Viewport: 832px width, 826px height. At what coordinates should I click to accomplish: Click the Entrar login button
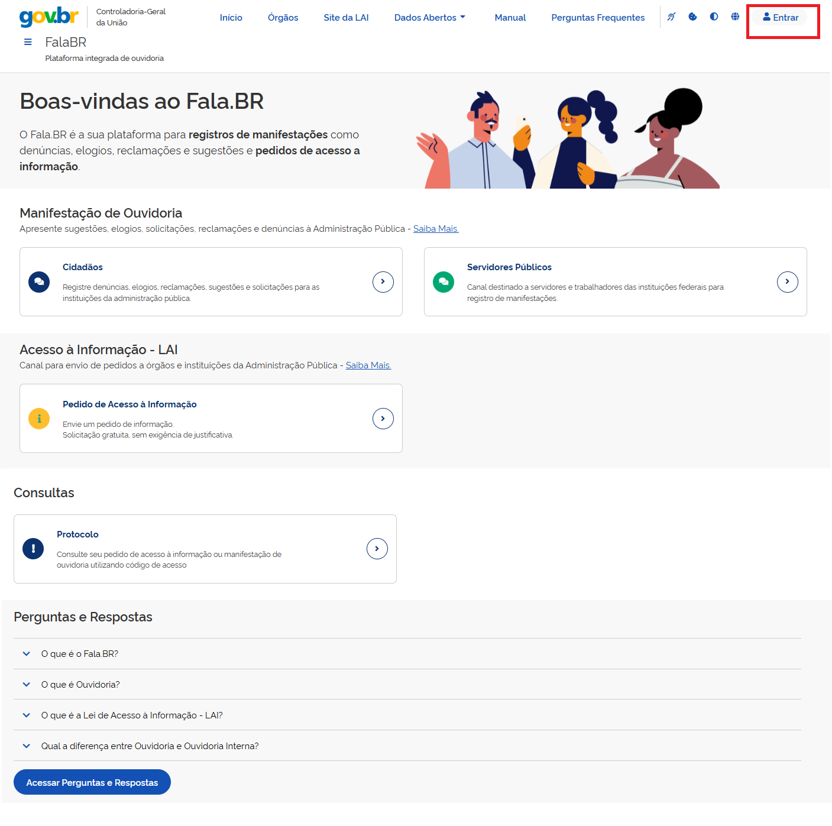(781, 18)
